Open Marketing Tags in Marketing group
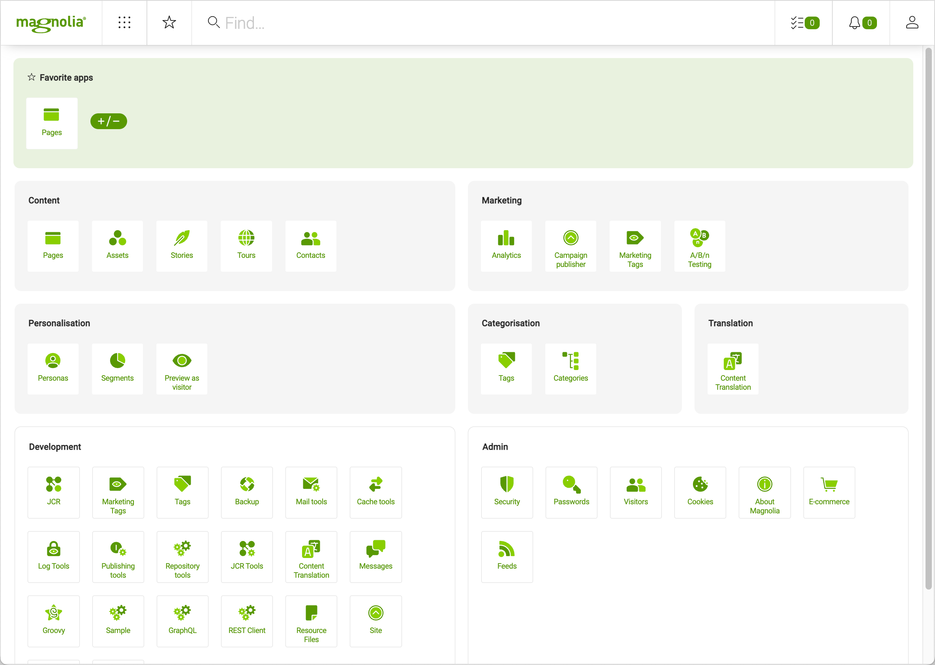This screenshot has width=935, height=665. click(635, 246)
